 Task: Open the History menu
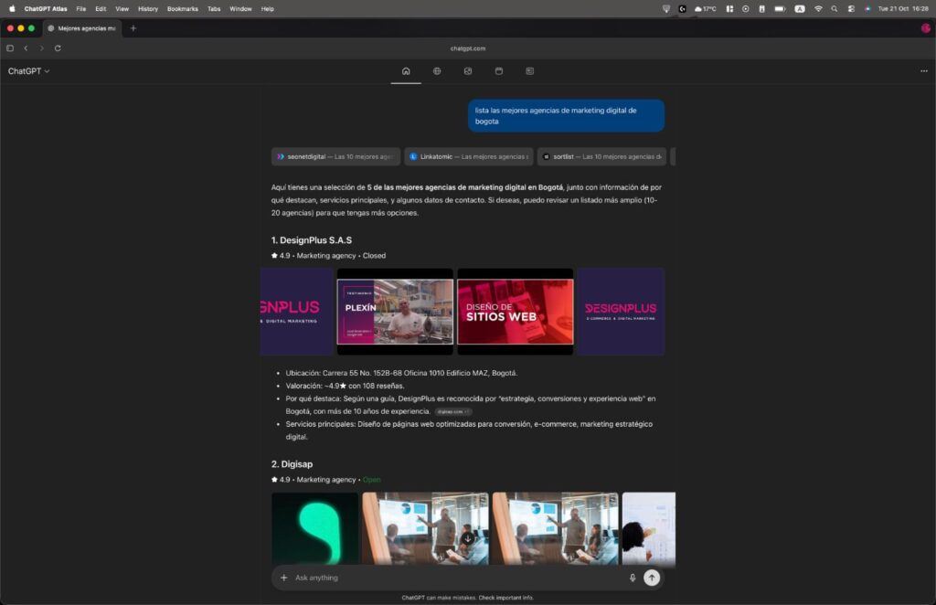coord(148,8)
